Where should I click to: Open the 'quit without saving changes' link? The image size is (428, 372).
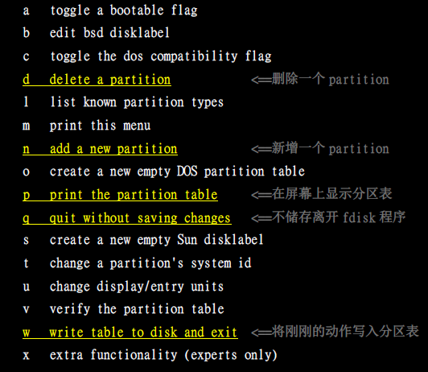(x=127, y=218)
